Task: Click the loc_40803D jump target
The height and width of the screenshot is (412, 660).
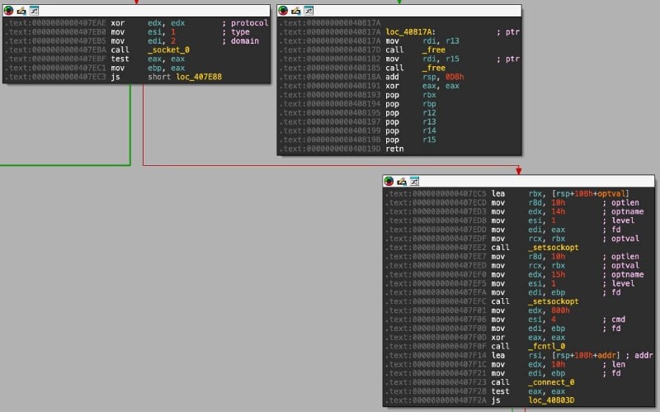Action: [x=551, y=400]
